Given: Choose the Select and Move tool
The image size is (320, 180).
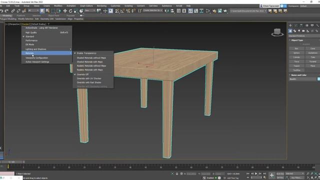Looking at the screenshot, I should [65, 11].
